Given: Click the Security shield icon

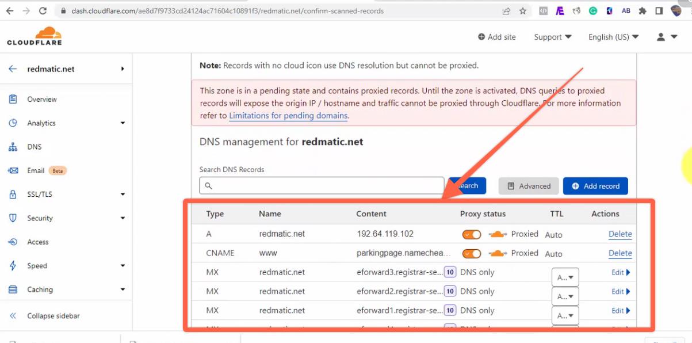Looking at the screenshot, I should click(13, 218).
